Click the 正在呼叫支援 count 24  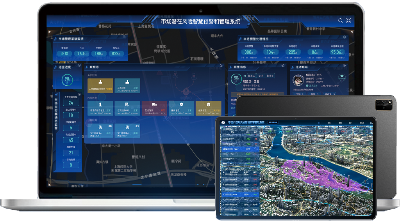point(71,103)
